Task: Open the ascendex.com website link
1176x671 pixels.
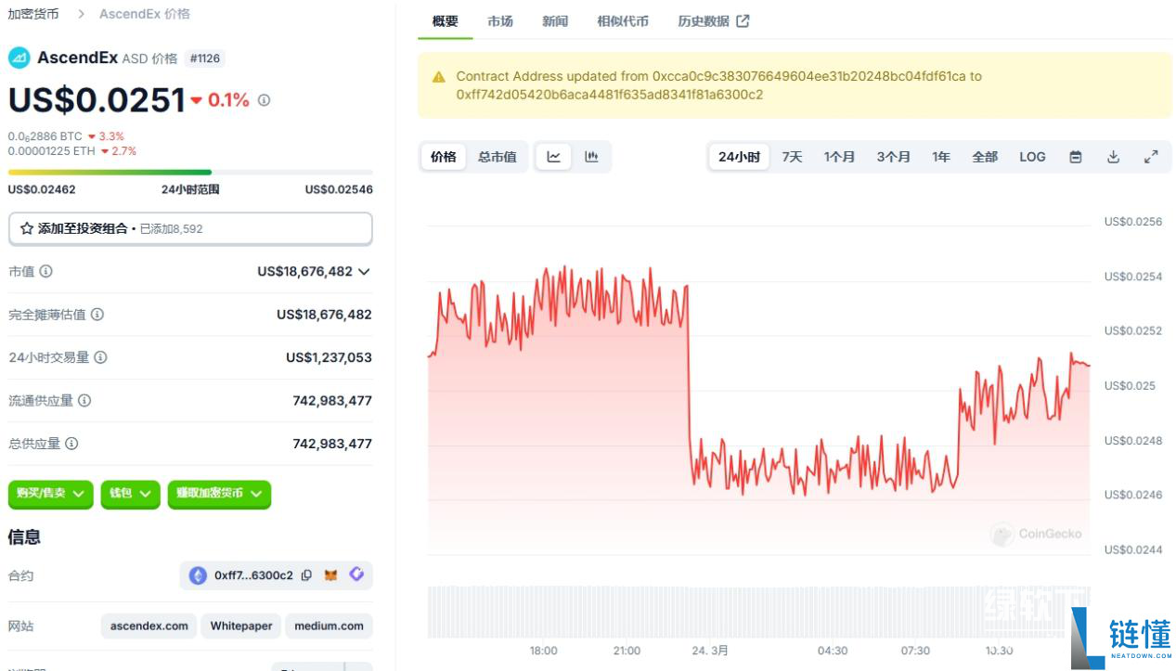Action: 149,626
